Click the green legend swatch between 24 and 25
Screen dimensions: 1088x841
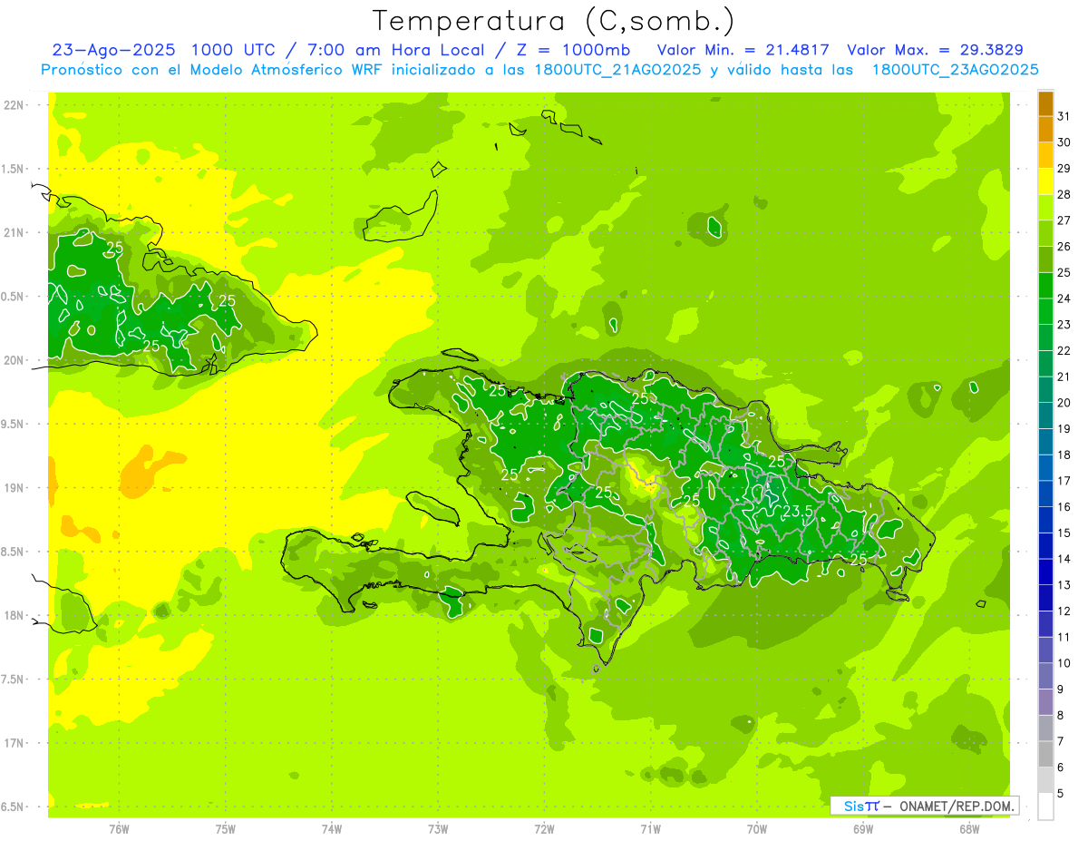[x=1045, y=286]
